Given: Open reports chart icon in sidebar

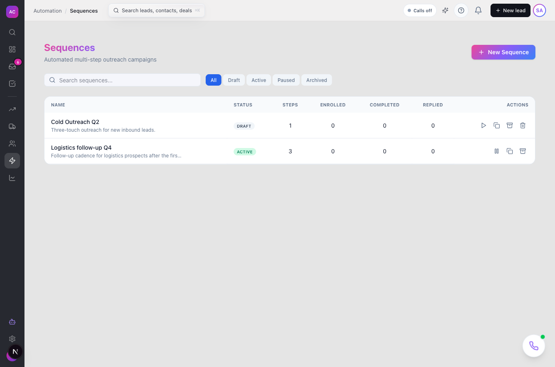Looking at the screenshot, I should point(12,178).
